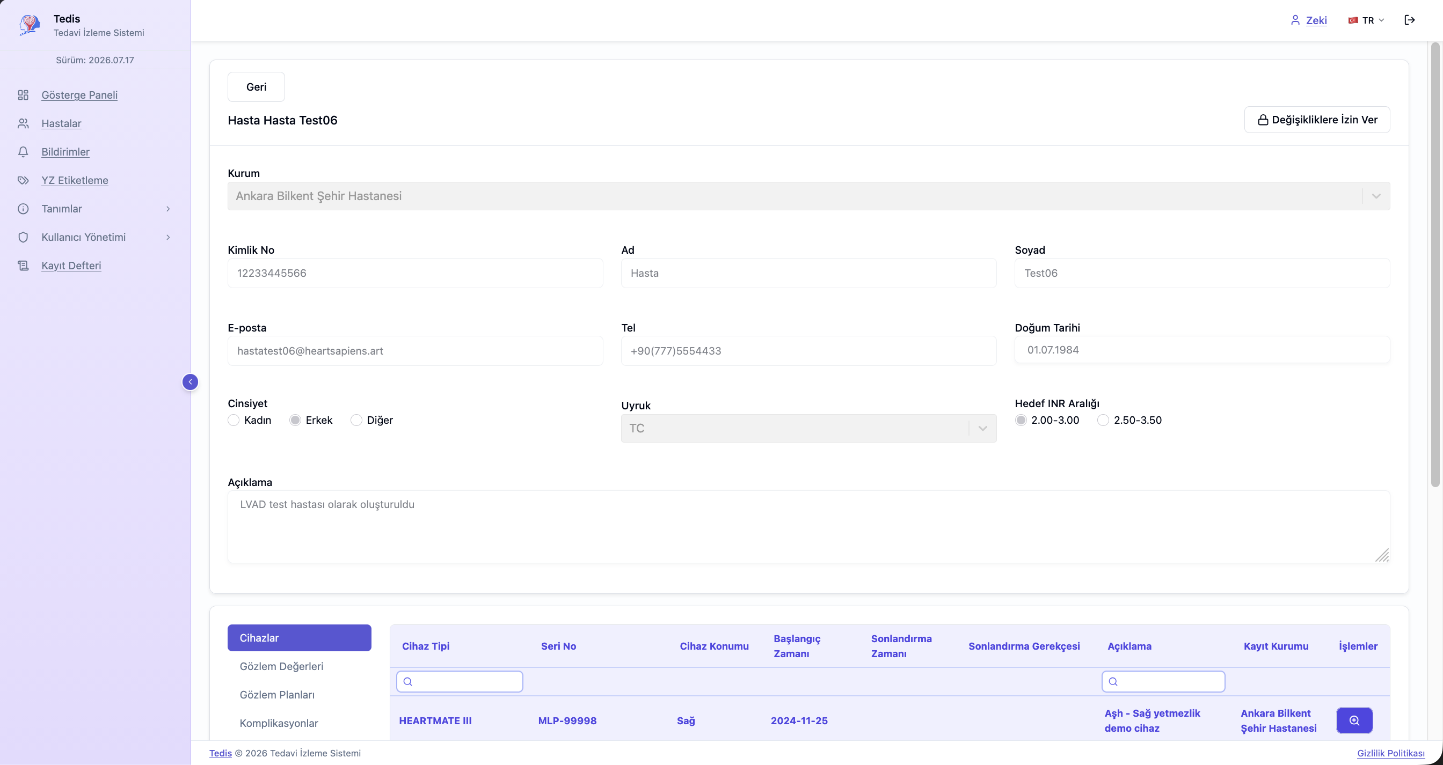The image size is (1443, 765).
Task: Select Erkek gender radio button
Action: coord(295,420)
